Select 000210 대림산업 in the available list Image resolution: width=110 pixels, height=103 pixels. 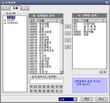pyautogui.click(x=44, y=64)
